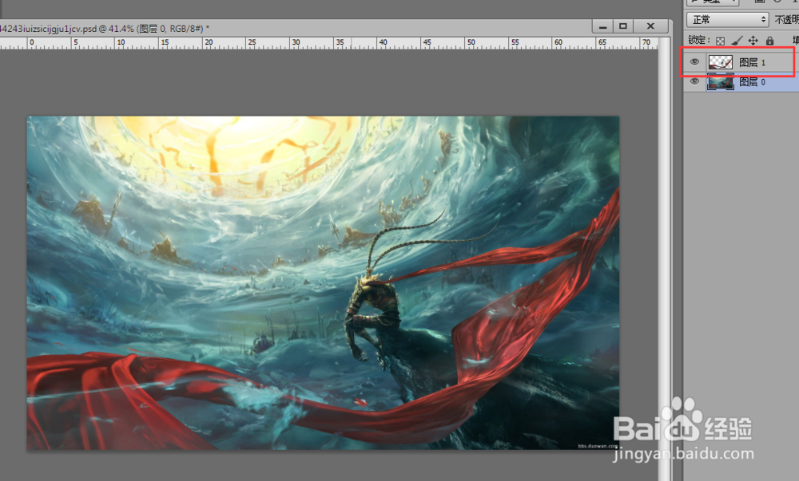Hide the 图层 1 layer via eye icon
This screenshot has width=799, height=481.
(x=694, y=62)
